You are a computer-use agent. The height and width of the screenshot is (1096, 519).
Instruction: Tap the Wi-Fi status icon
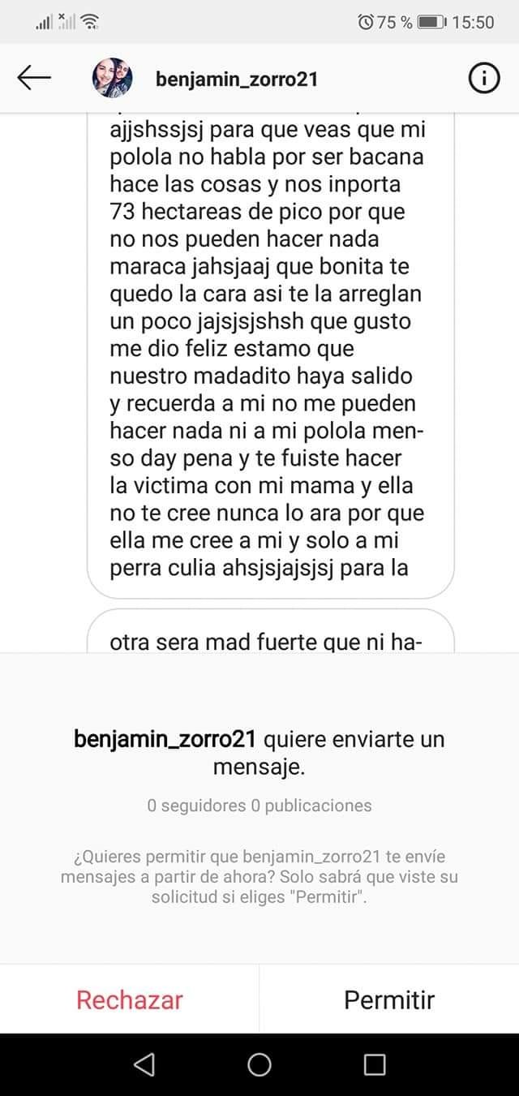pyautogui.click(x=91, y=22)
